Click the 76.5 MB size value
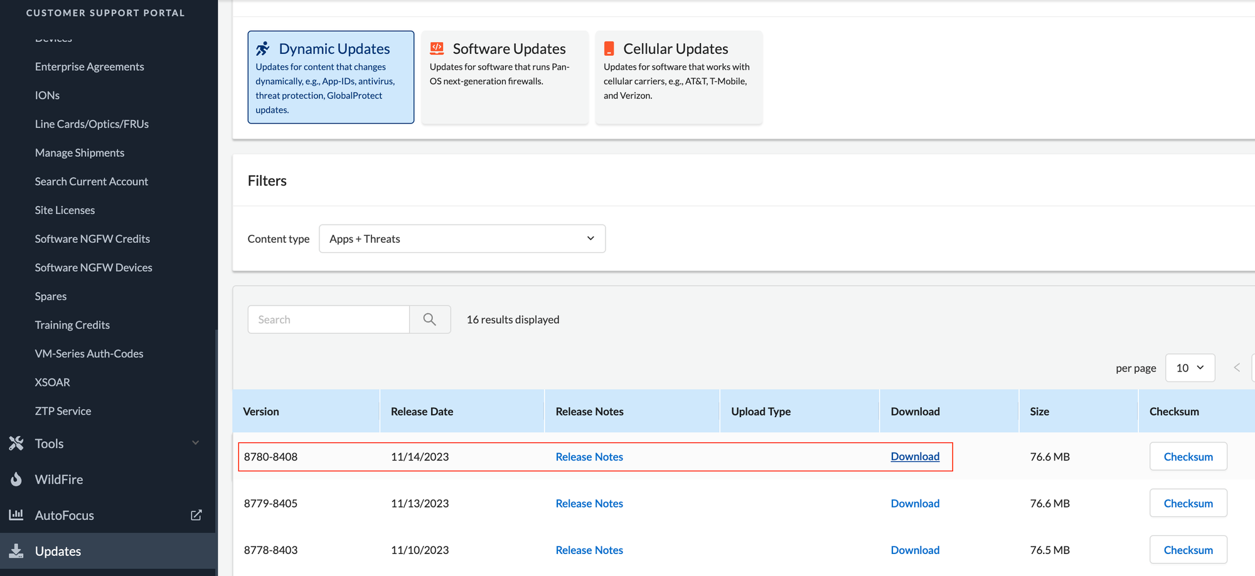 1050,550
